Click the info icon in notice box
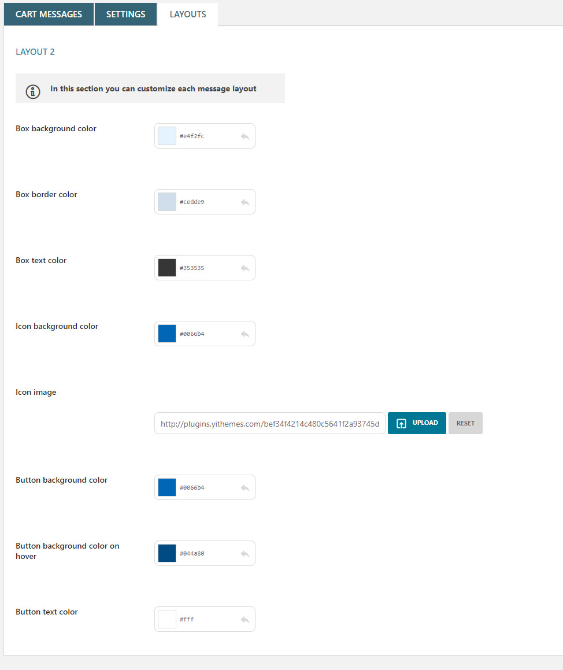This screenshot has height=670, width=563. coord(33,91)
